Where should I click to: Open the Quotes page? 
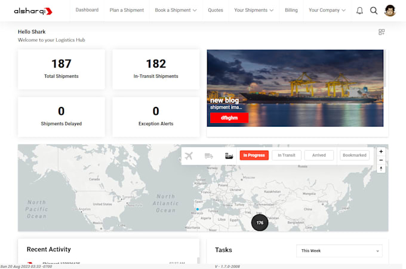(215, 10)
